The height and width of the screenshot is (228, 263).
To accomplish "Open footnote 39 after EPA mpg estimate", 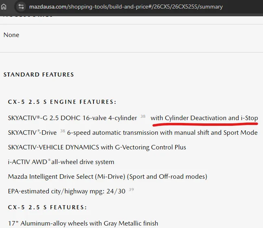I will 131,190.
